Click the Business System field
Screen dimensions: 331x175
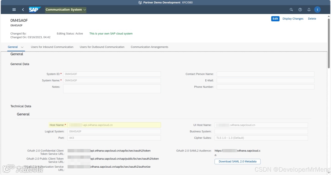coord(261,131)
